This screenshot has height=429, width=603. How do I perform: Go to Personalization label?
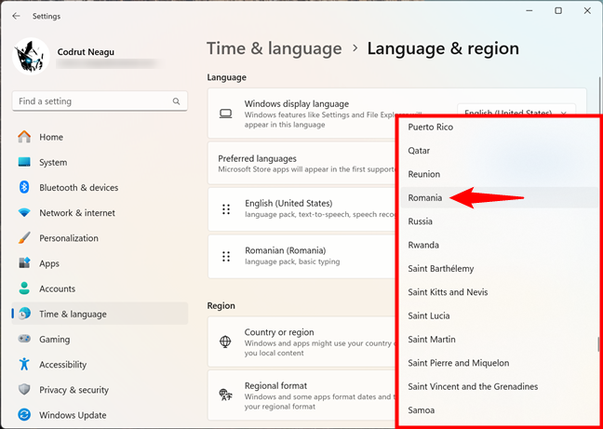pyautogui.click(x=69, y=238)
